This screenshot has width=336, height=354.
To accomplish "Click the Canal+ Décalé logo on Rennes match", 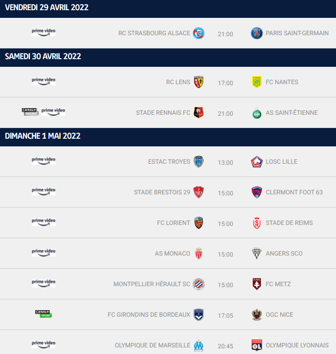I will pyautogui.click(x=30, y=112).
